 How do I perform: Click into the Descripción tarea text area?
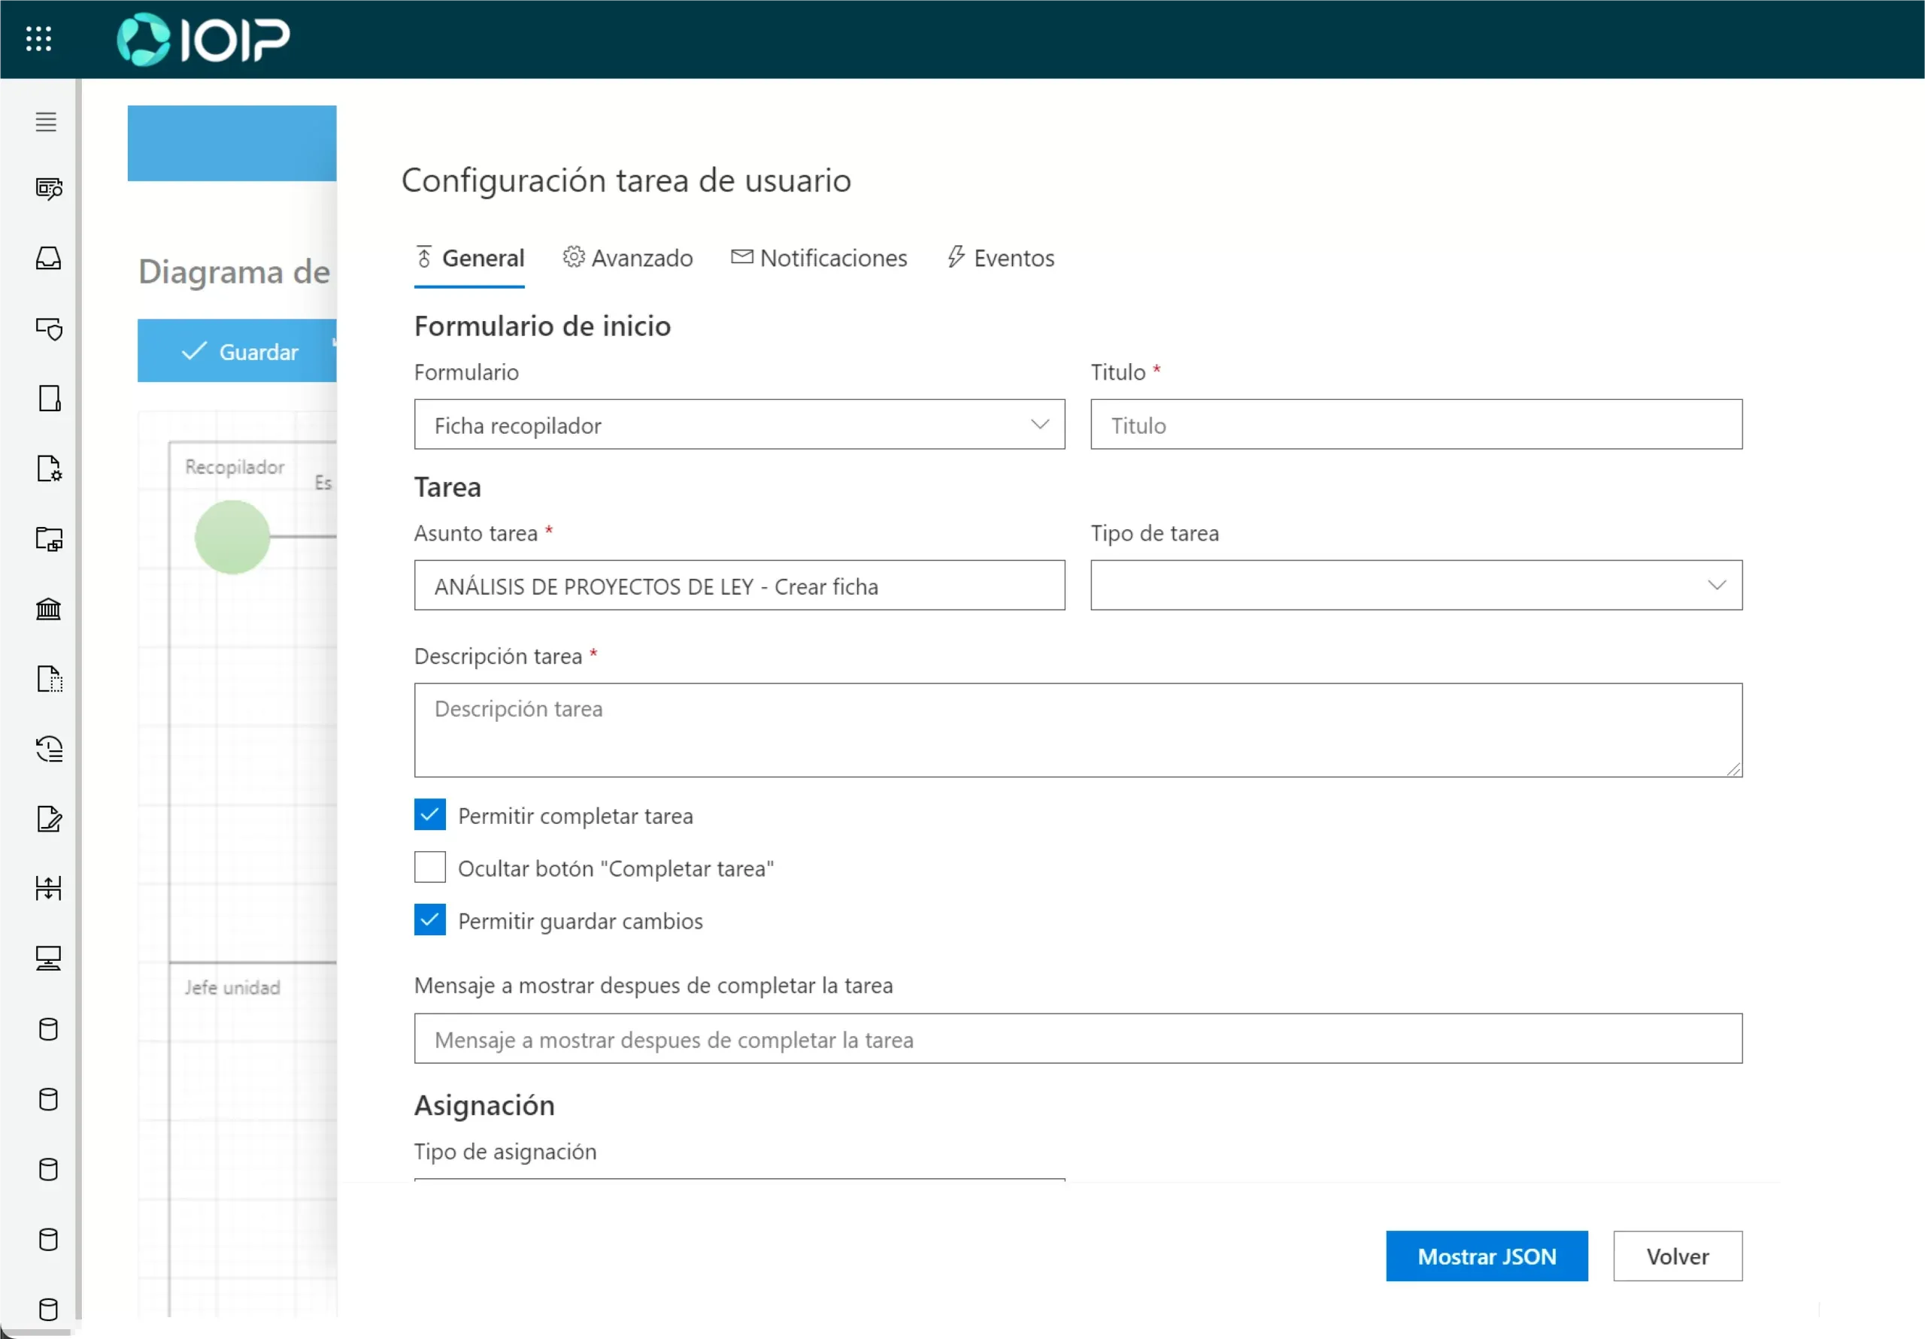[1077, 730]
